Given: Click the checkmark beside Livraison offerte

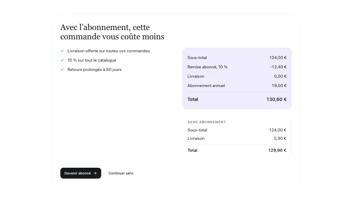Looking at the screenshot, I should coord(62,51).
